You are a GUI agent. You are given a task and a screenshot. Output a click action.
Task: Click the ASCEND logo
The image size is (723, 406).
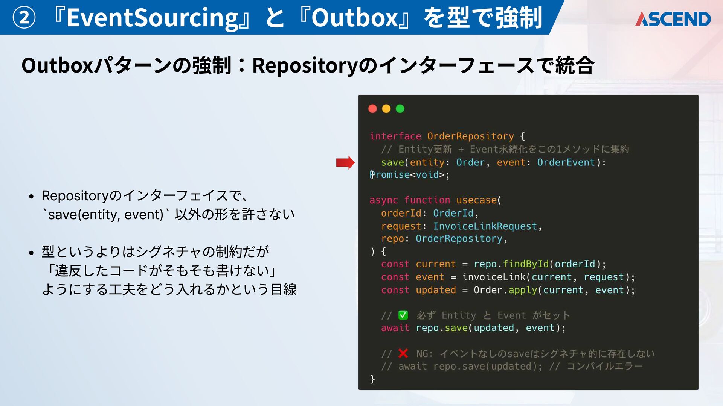pyautogui.click(x=673, y=19)
